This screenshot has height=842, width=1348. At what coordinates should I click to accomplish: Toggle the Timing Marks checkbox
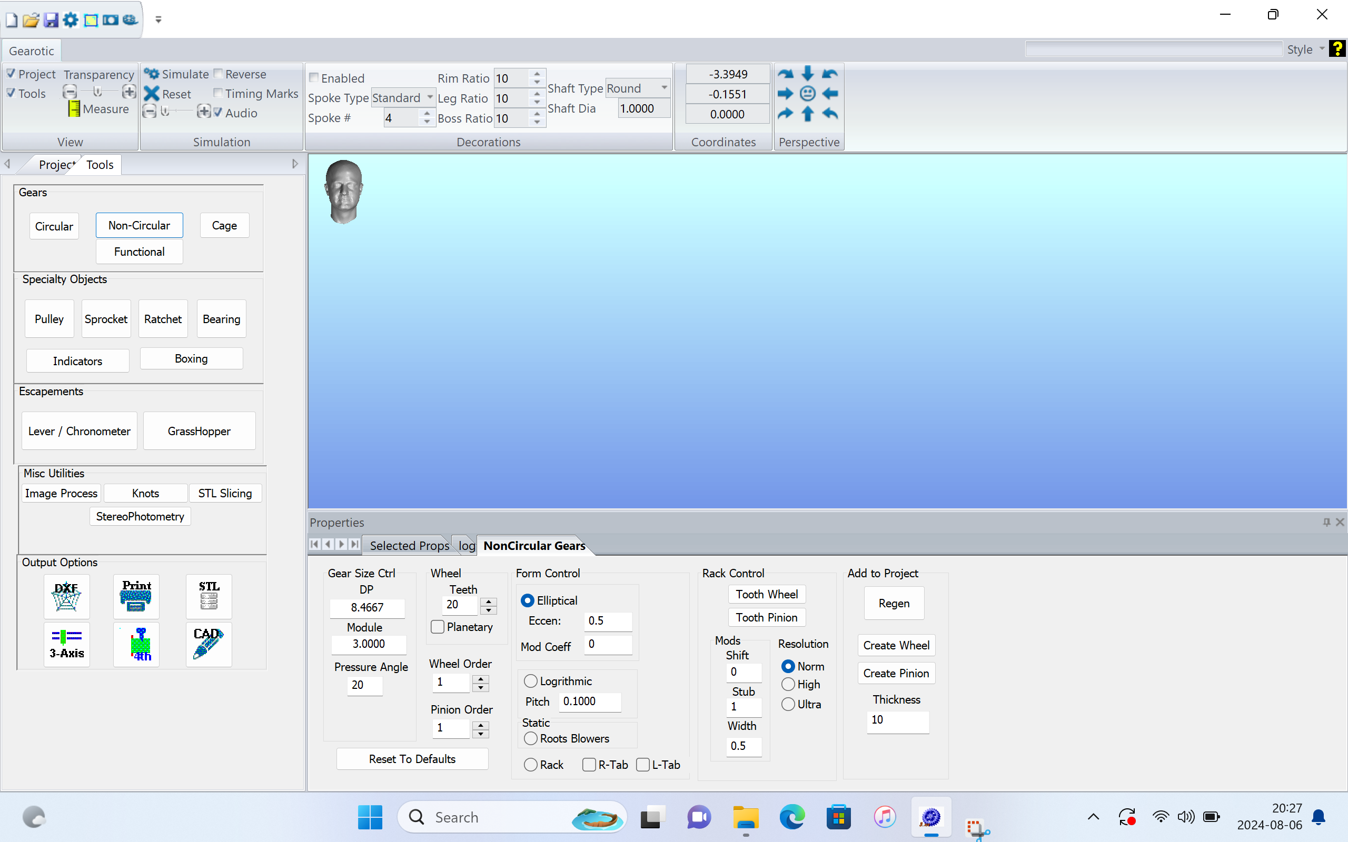pos(219,93)
